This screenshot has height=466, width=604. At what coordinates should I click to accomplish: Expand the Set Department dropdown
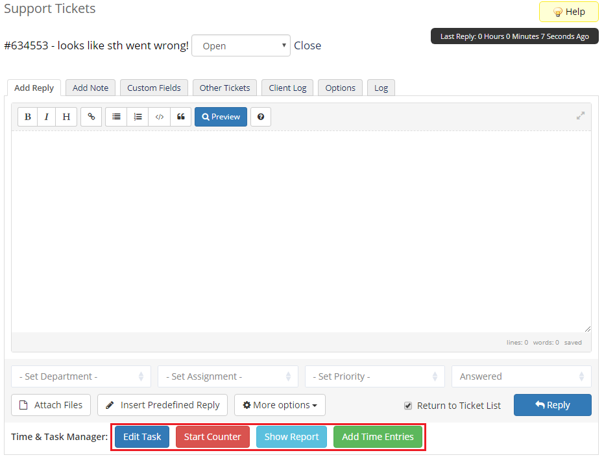81,376
